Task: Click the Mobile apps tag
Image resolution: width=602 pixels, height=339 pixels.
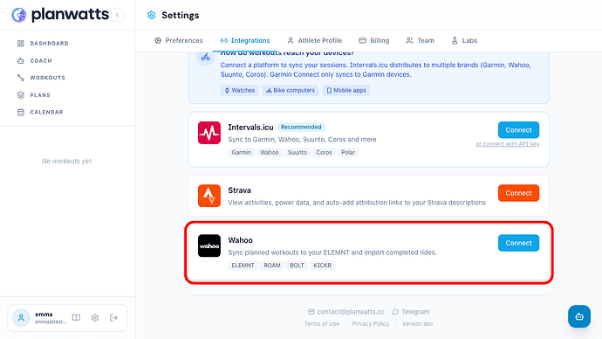Action: pos(346,90)
